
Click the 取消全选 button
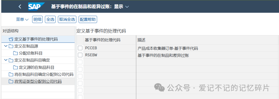point(67,19)
